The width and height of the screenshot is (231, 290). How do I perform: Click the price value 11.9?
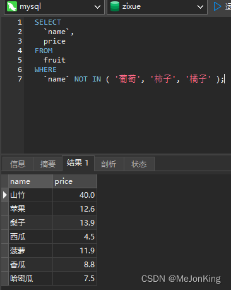coord(87,251)
